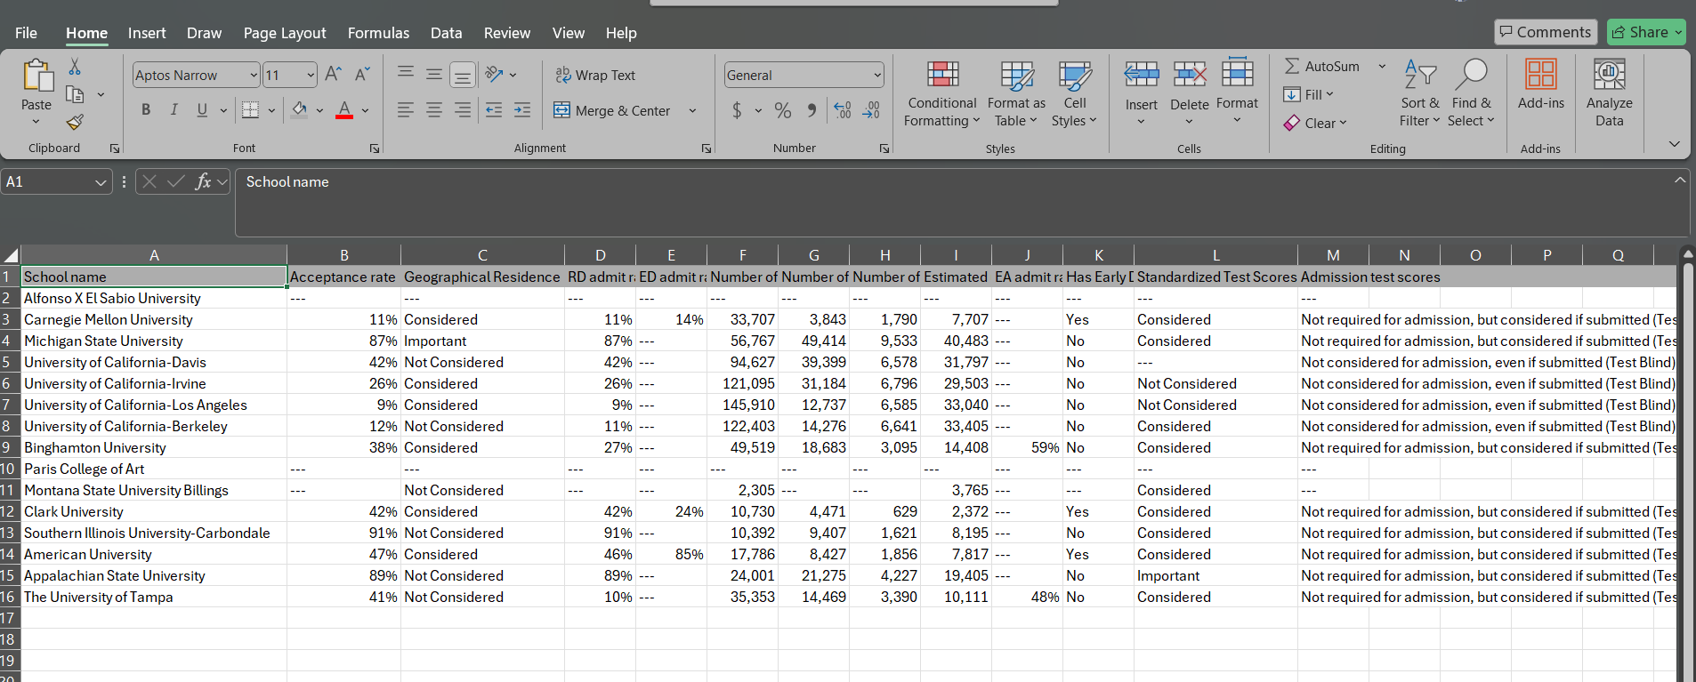Toggle Wrap Text
This screenshot has height=682, width=1696.
tap(596, 75)
